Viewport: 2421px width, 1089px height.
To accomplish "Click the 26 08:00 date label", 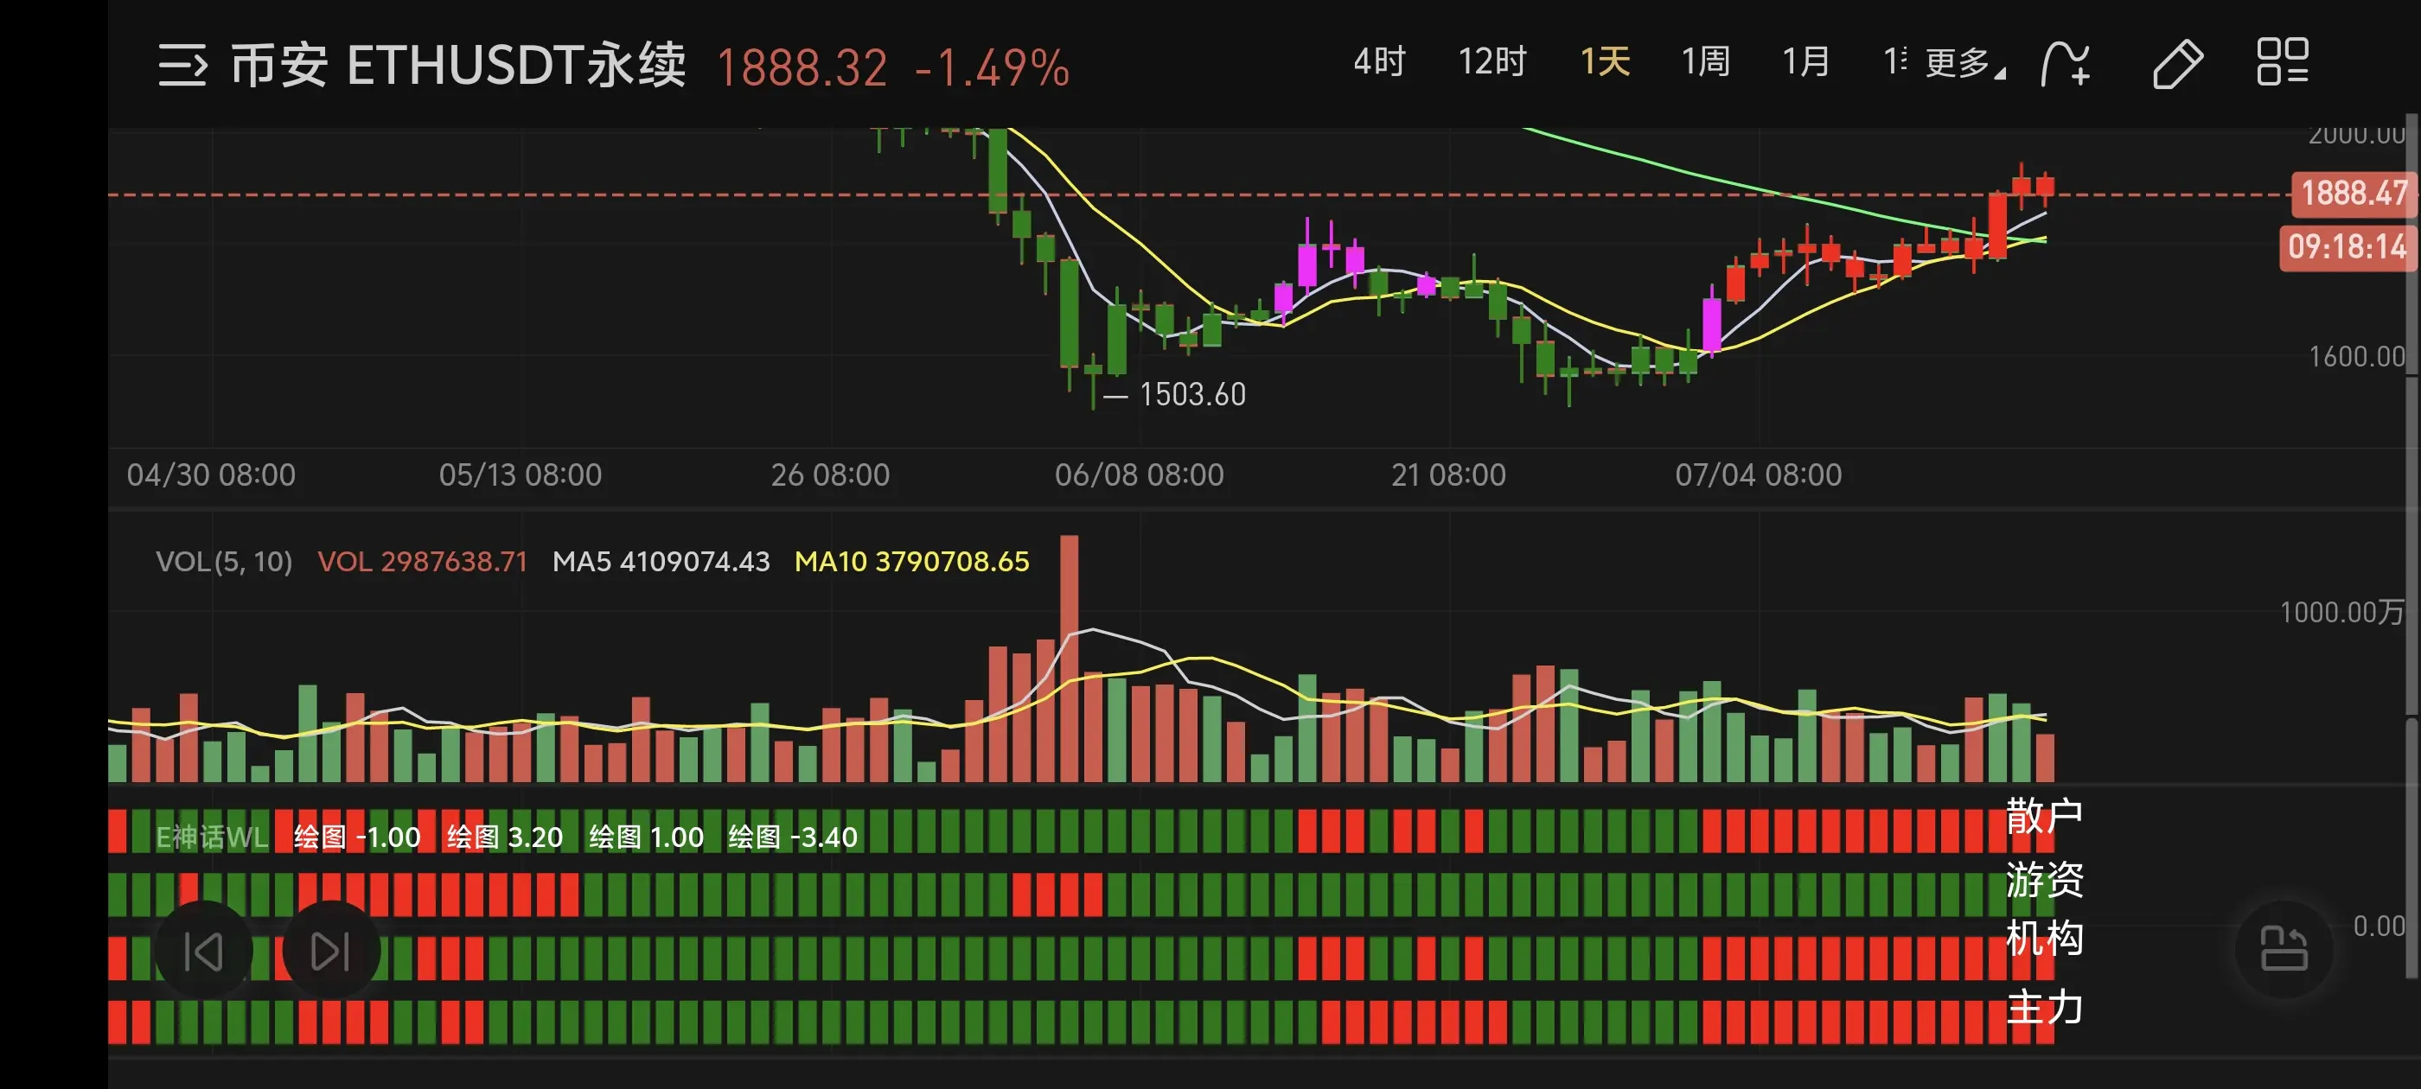I will 831,475.
